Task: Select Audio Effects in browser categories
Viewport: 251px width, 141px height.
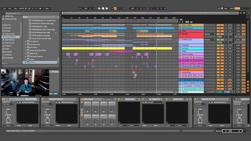Action: point(11,37)
